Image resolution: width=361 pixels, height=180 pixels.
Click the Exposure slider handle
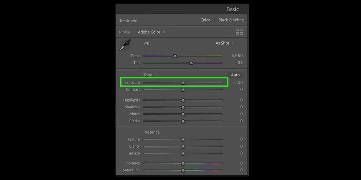click(183, 83)
